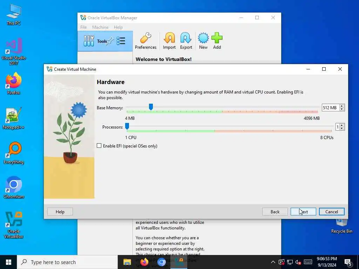Screen dimensions: 359x269
Task: Click the Import appliance icon
Action: coord(169,41)
